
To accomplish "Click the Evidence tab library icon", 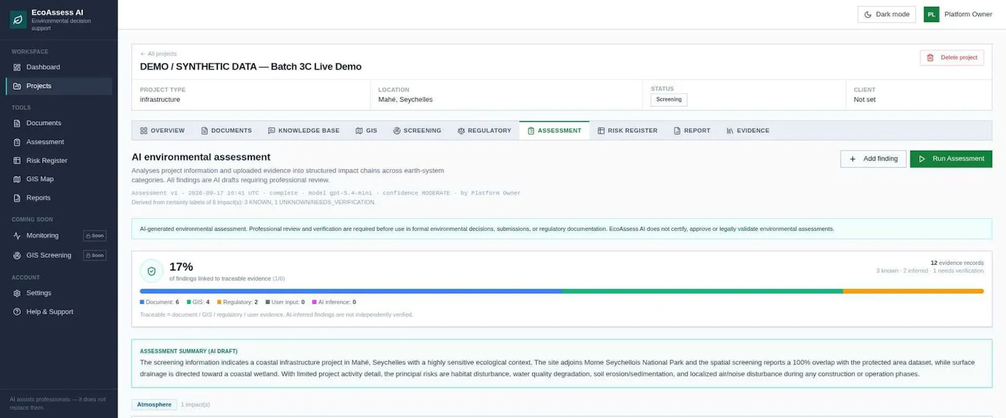I will [x=730, y=131].
